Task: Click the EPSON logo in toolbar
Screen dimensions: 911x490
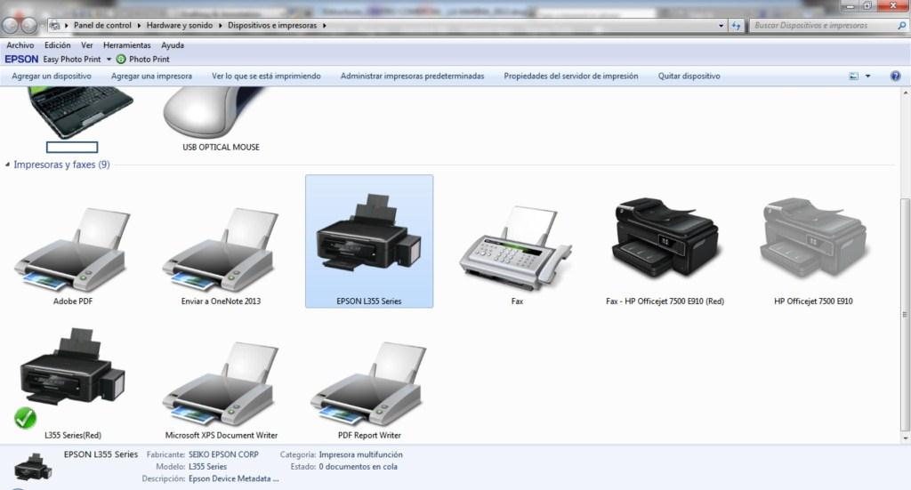Action: click(21, 60)
